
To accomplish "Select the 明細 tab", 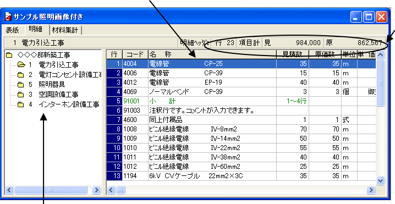I will point(35,30).
